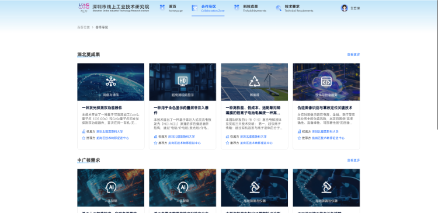438x213 pixels.
Task: Click 推荐方 star icon on 一种发光探测双功能器件 card
Action: coord(84,138)
